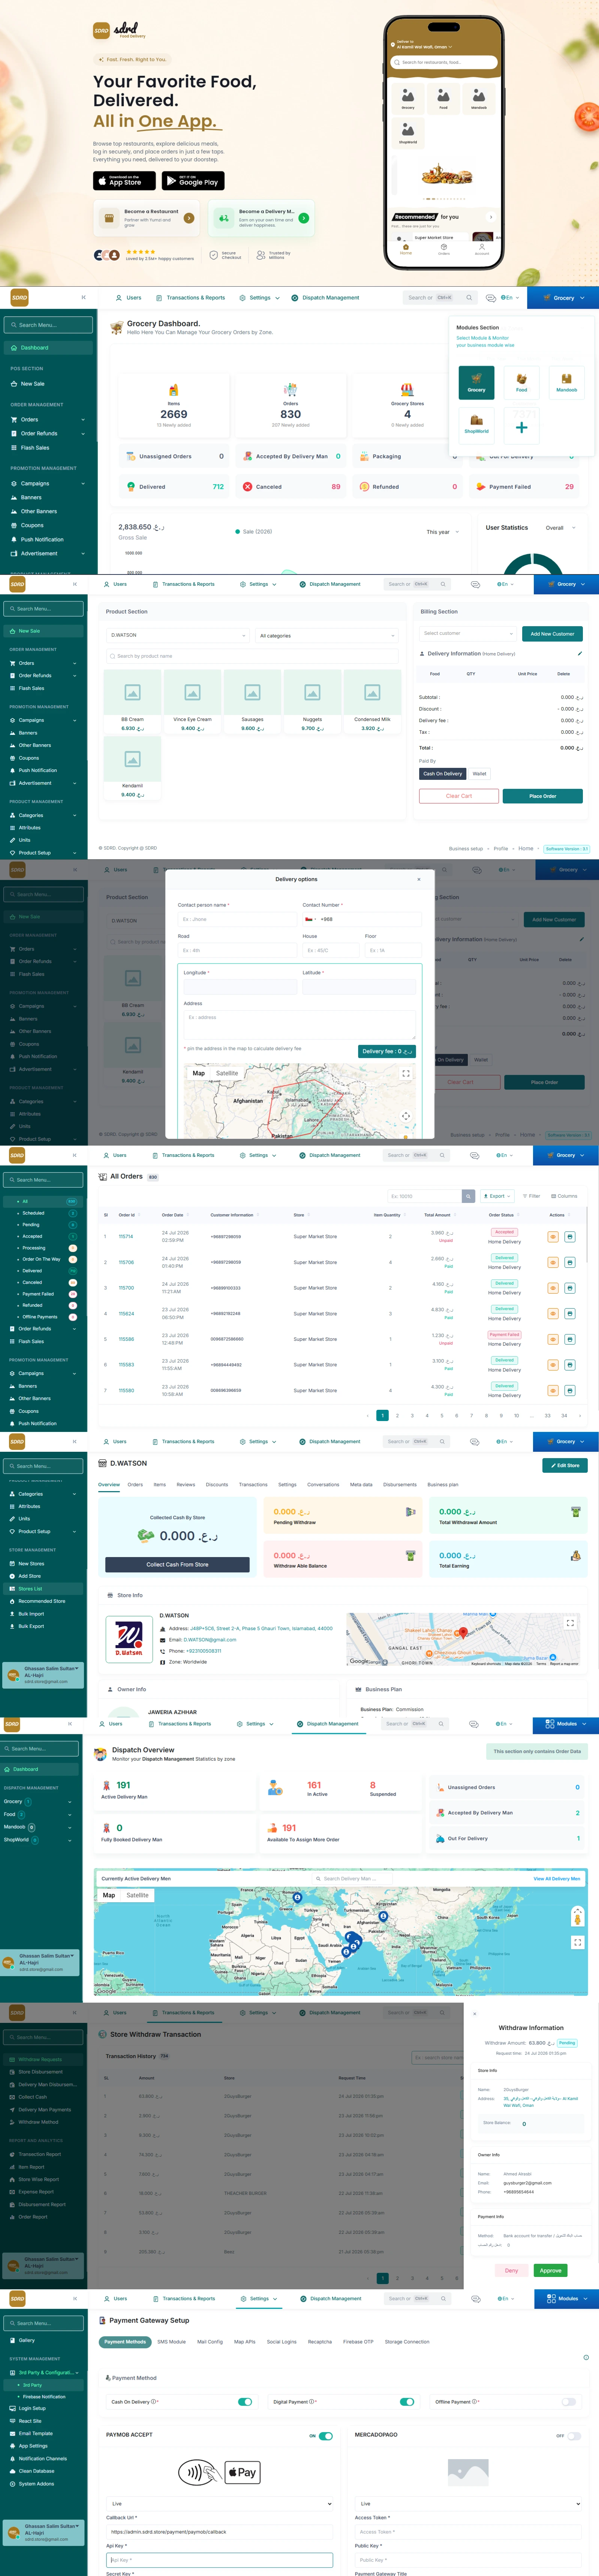
Task: Click Collect Cash From Store button
Action: (x=177, y=1564)
